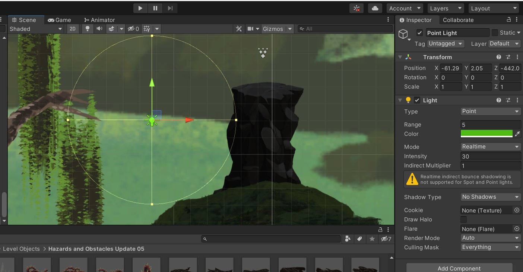Advance one frame with the step button

[170, 8]
